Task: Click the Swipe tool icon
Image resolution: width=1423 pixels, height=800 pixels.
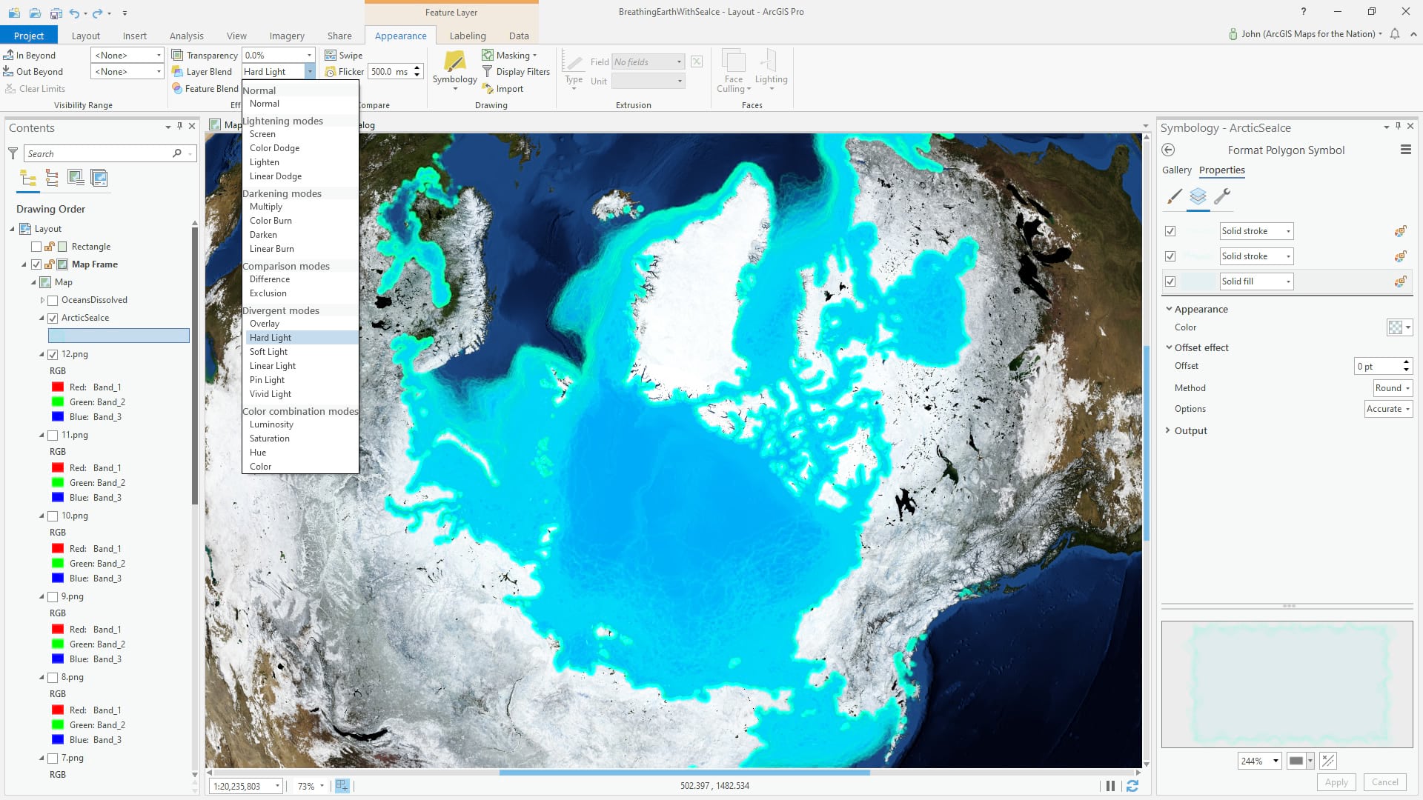Action: coord(331,56)
